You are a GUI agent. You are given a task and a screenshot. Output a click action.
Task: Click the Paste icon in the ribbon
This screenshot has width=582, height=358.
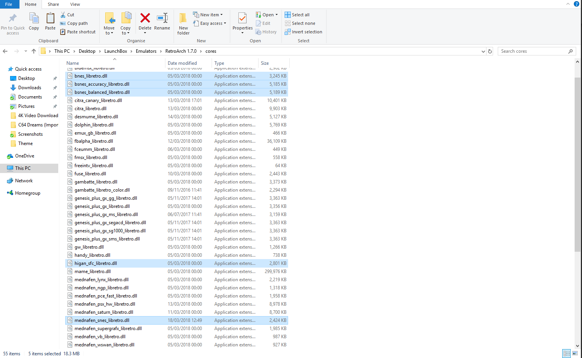tap(50, 18)
